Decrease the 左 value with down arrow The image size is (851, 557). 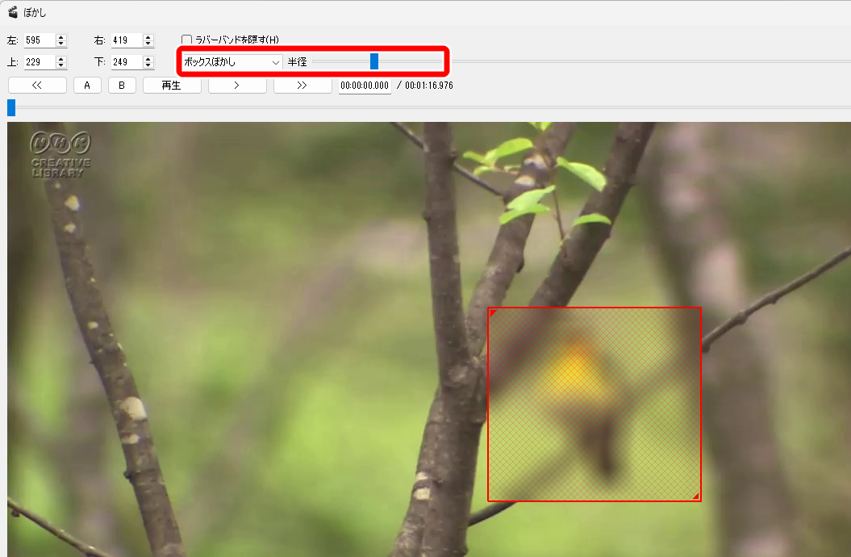pos(61,44)
